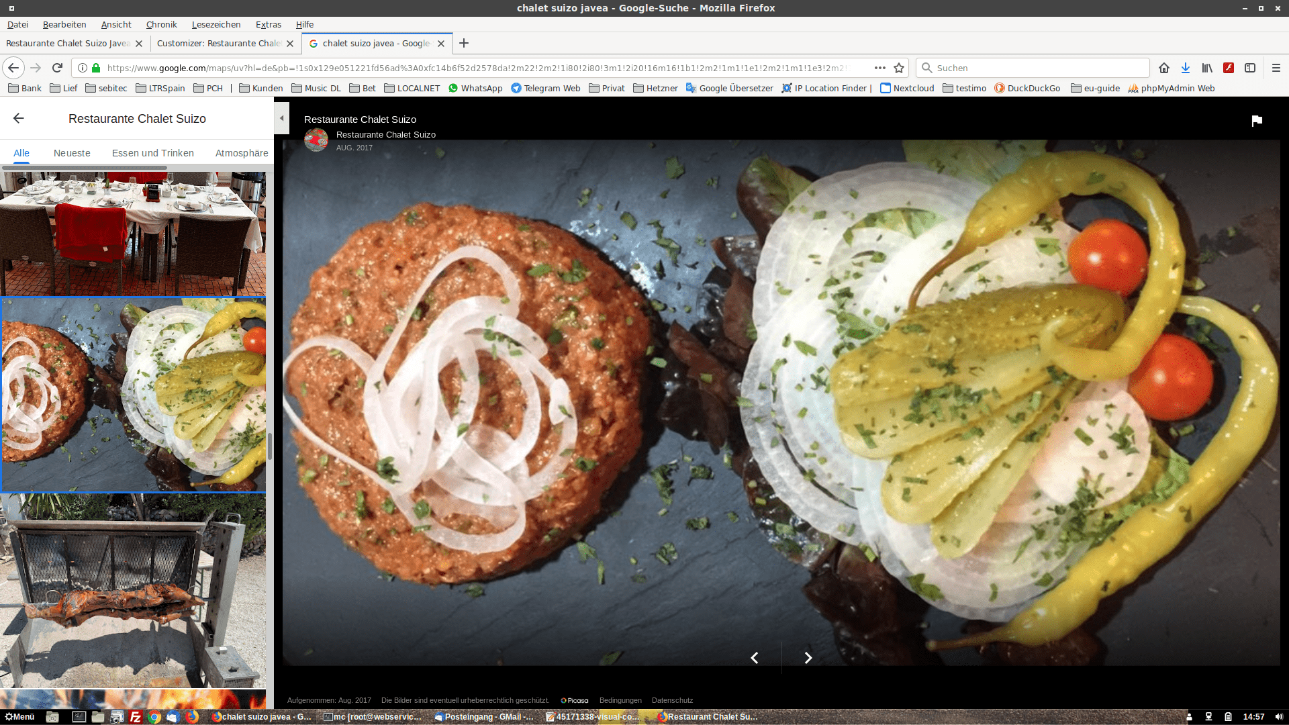Click the green padlock security icon
The image size is (1289, 725).
pos(96,68)
